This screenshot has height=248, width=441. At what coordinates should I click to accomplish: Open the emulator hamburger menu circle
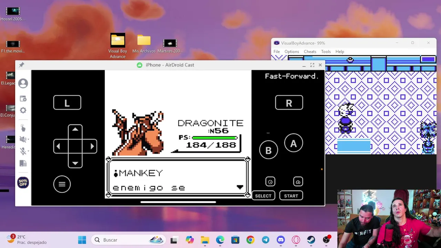(62, 184)
